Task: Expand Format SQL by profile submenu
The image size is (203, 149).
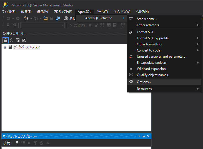Action: tap(164, 38)
